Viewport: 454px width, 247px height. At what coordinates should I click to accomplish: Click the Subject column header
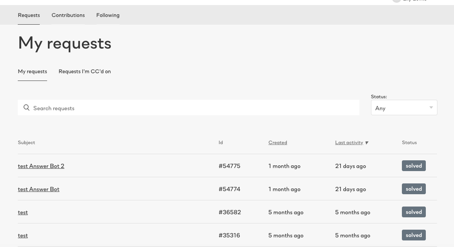click(x=26, y=143)
